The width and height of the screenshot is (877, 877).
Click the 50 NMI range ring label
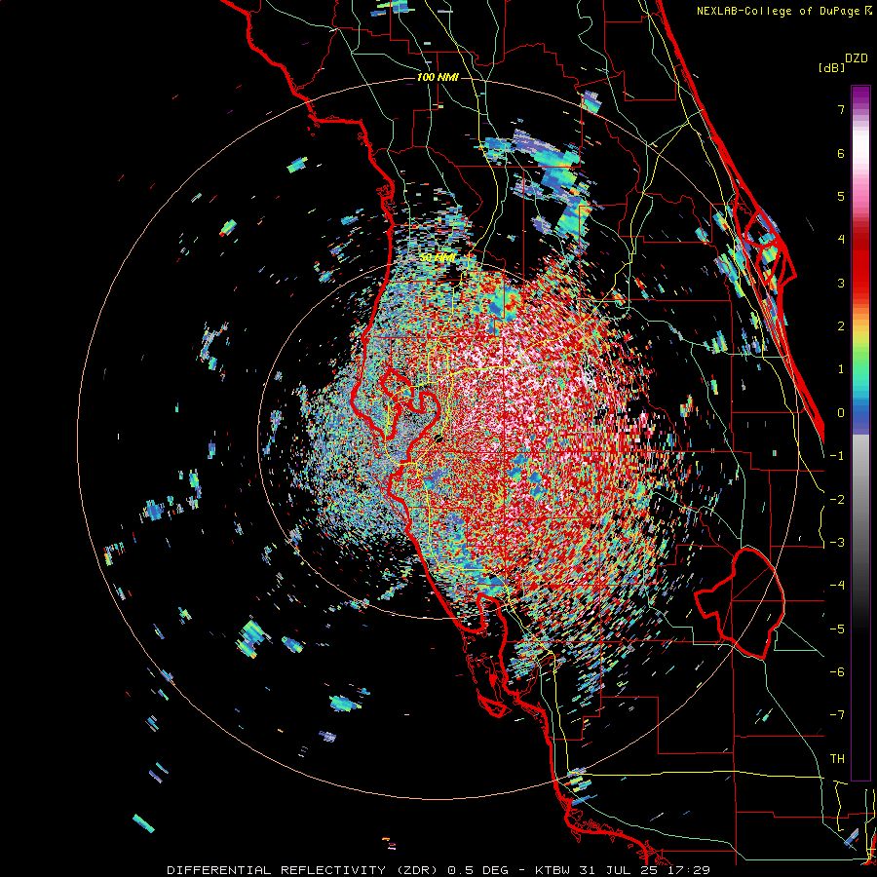(438, 258)
